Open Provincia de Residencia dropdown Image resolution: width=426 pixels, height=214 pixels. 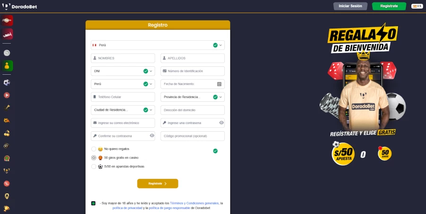tap(193, 97)
